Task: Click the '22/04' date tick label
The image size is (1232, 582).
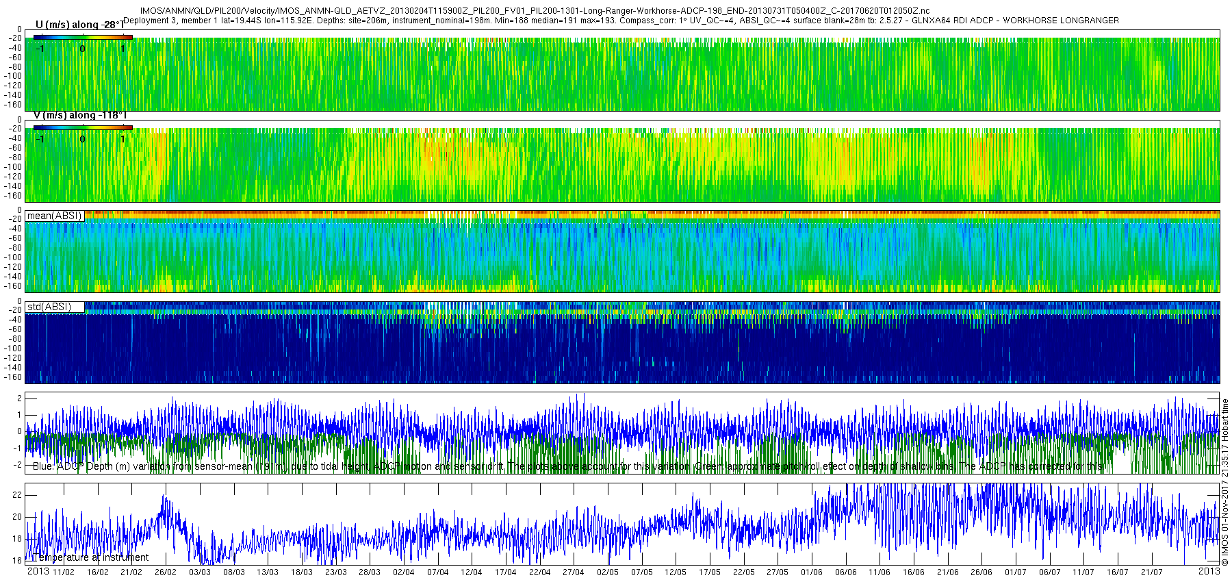Action: pos(539,572)
